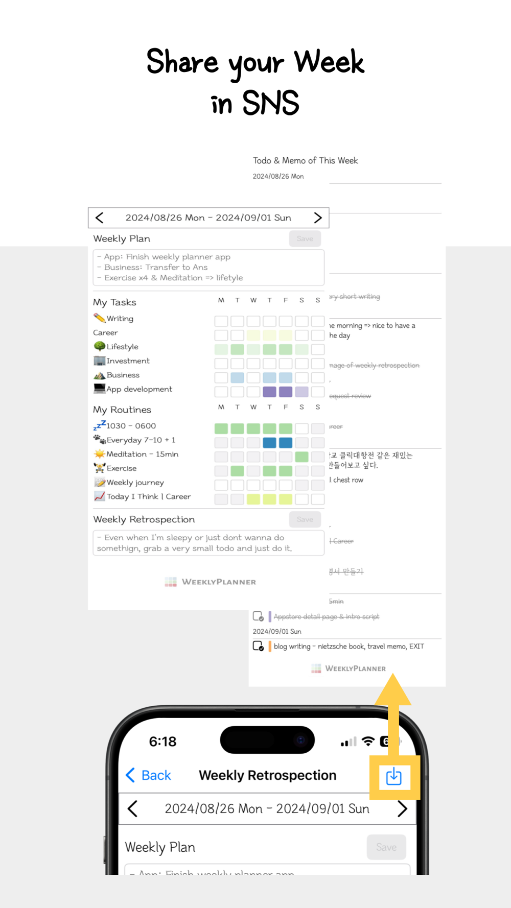Click the purple tag on Appstore detail todo
Image resolution: width=511 pixels, height=908 pixels.
pos(270,616)
